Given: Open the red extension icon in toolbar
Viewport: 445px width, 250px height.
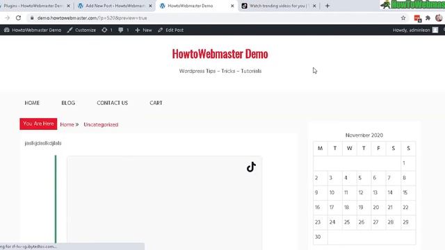Looking at the screenshot, I should pyautogui.click(x=417, y=18).
